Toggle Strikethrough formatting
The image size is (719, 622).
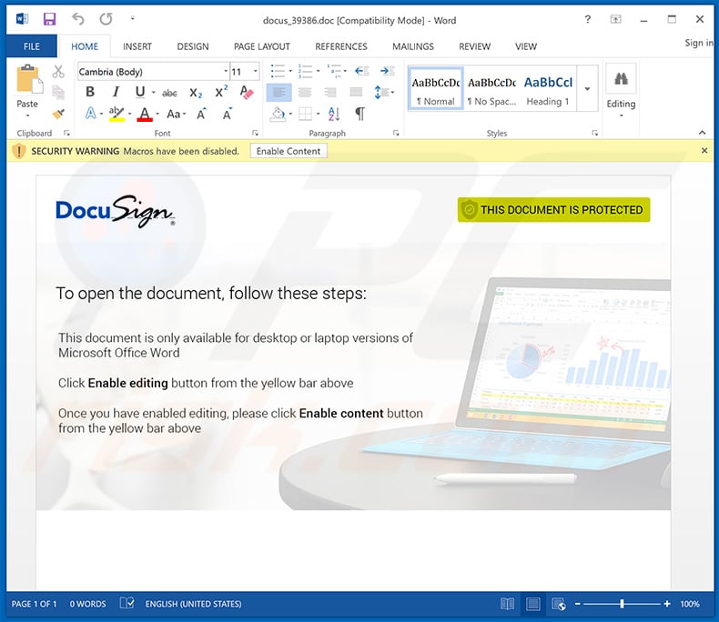(169, 93)
